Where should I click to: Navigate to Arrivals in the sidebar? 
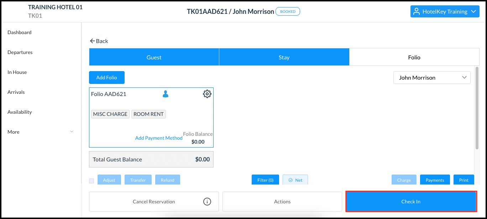16,92
